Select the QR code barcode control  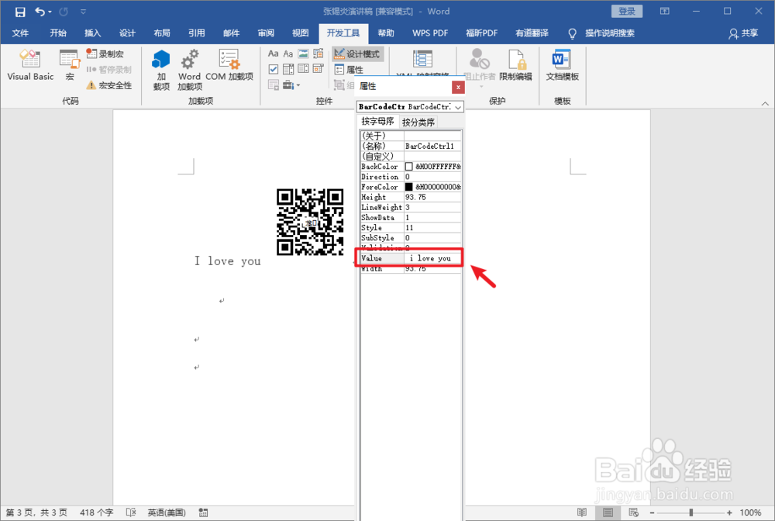pyautogui.click(x=310, y=222)
